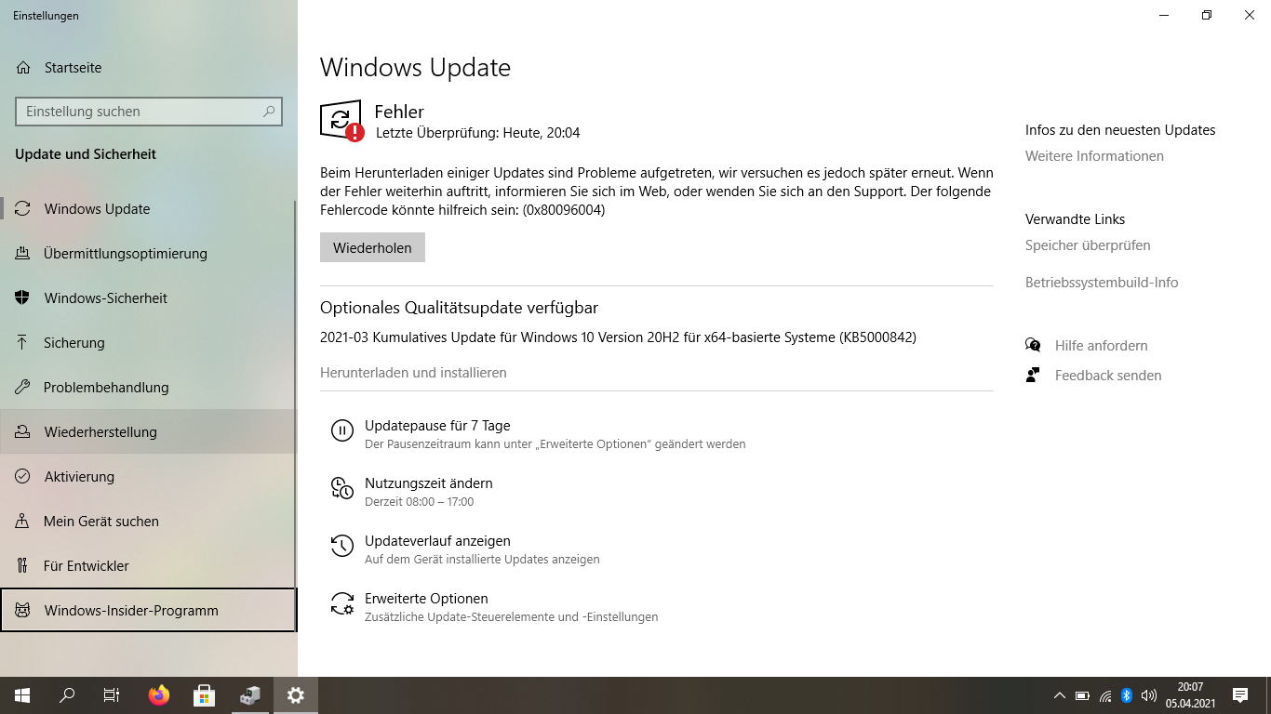Click Updateverlauf anzeigen option text
Image resolution: width=1271 pixels, height=714 pixels.
pyautogui.click(x=437, y=541)
